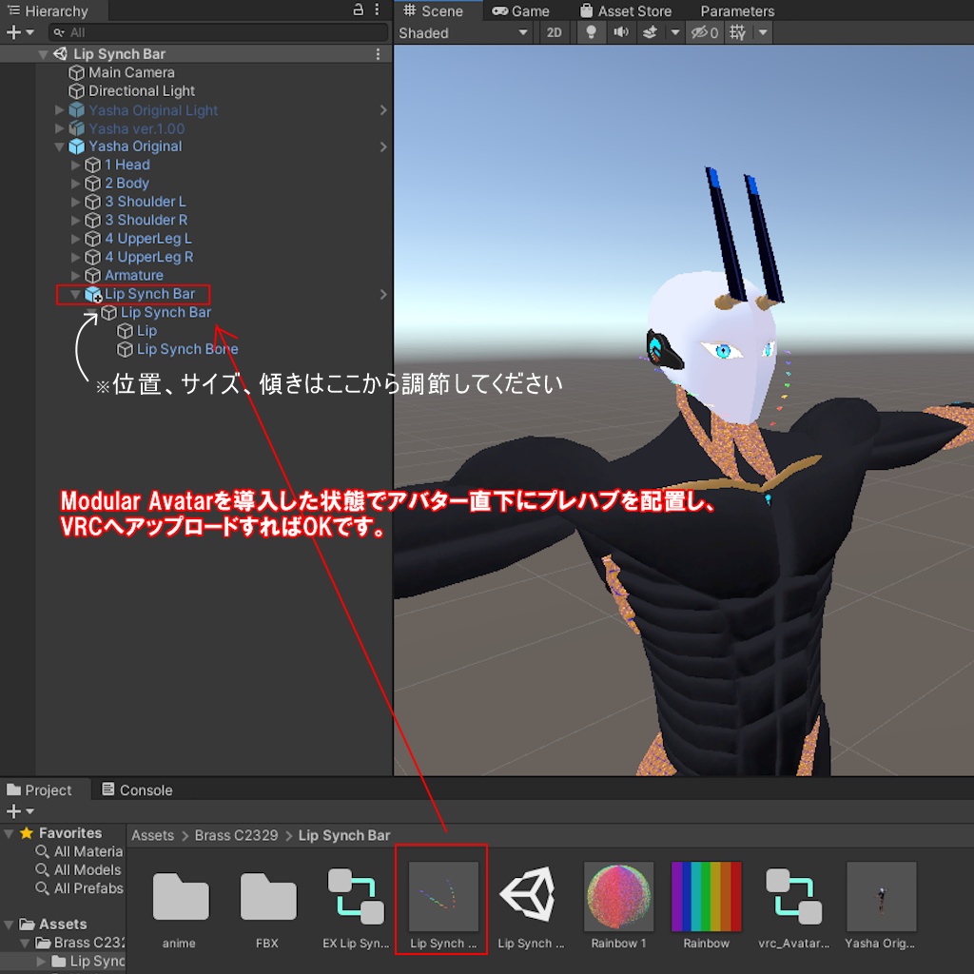Toggle the Hierarchy panel lock icon
The width and height of the screenshot is (974, 974).
coord(359,10)
